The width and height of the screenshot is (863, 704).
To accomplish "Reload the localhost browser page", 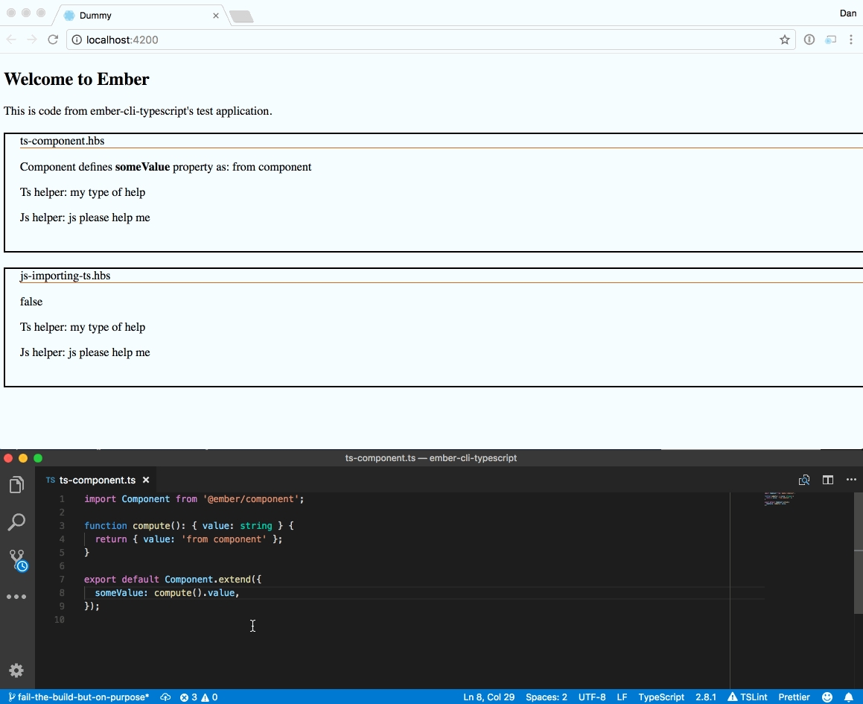I will click(53, 39).
